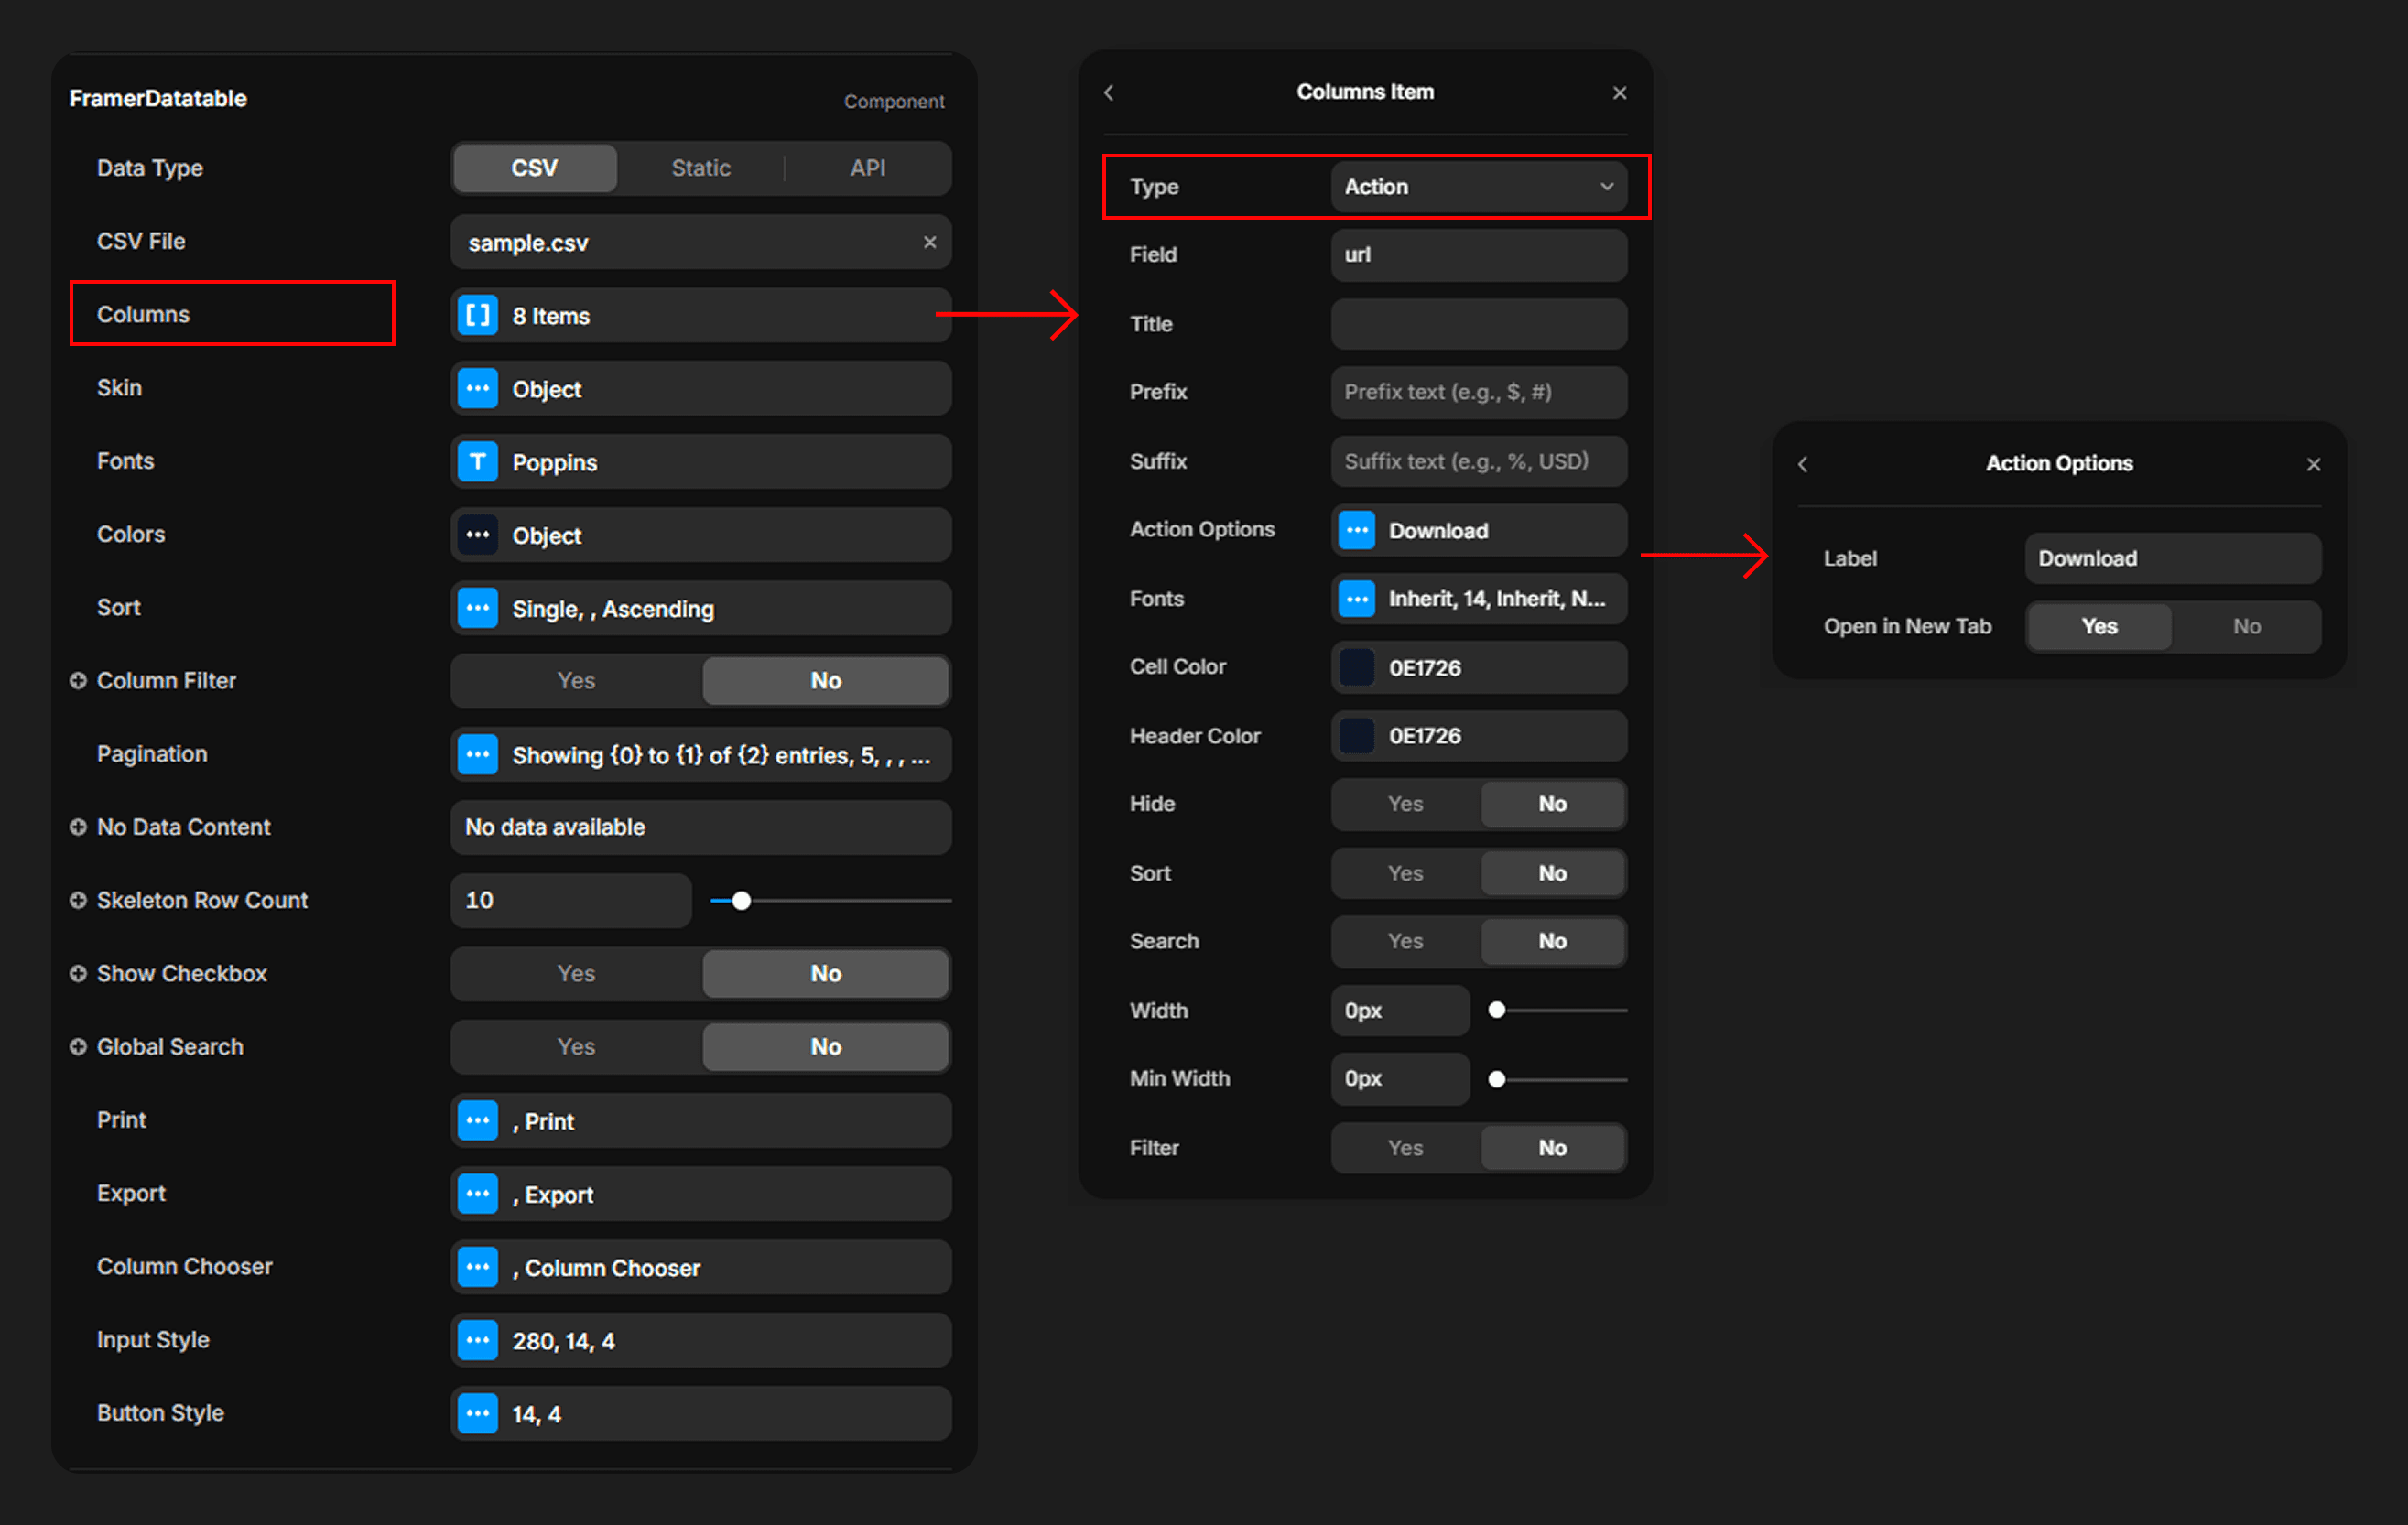Set Global Search to Yes
Image resolution: width=2408 pixels, height=1525 pixels.
(x=576, y=1047)
